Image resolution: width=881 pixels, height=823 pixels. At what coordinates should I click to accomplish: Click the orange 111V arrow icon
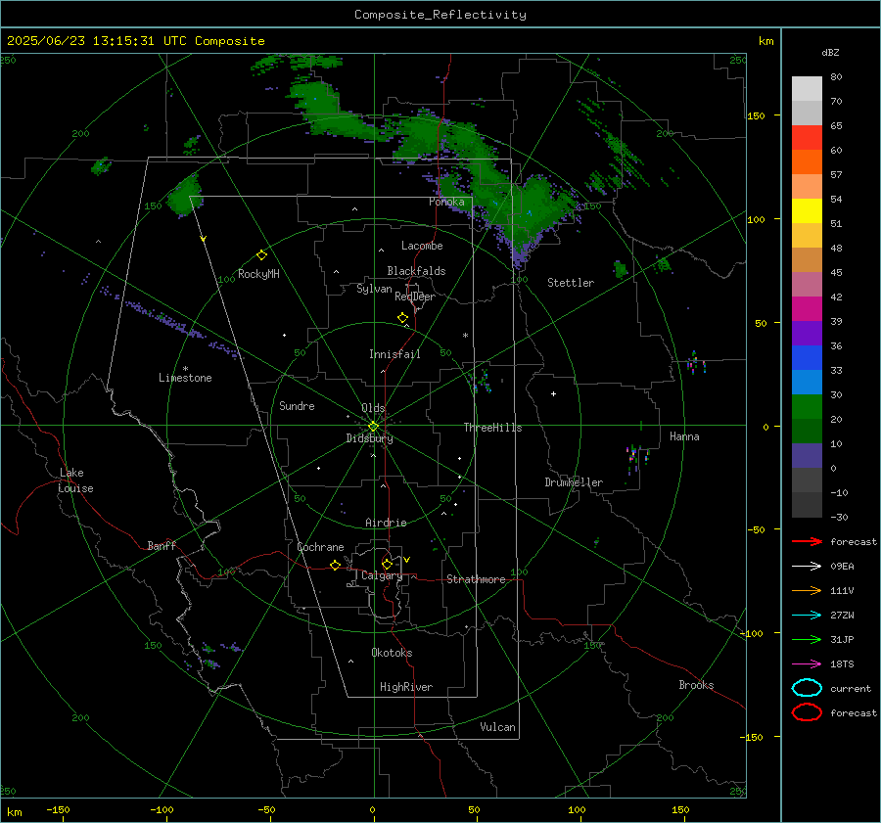coord(807,590)
